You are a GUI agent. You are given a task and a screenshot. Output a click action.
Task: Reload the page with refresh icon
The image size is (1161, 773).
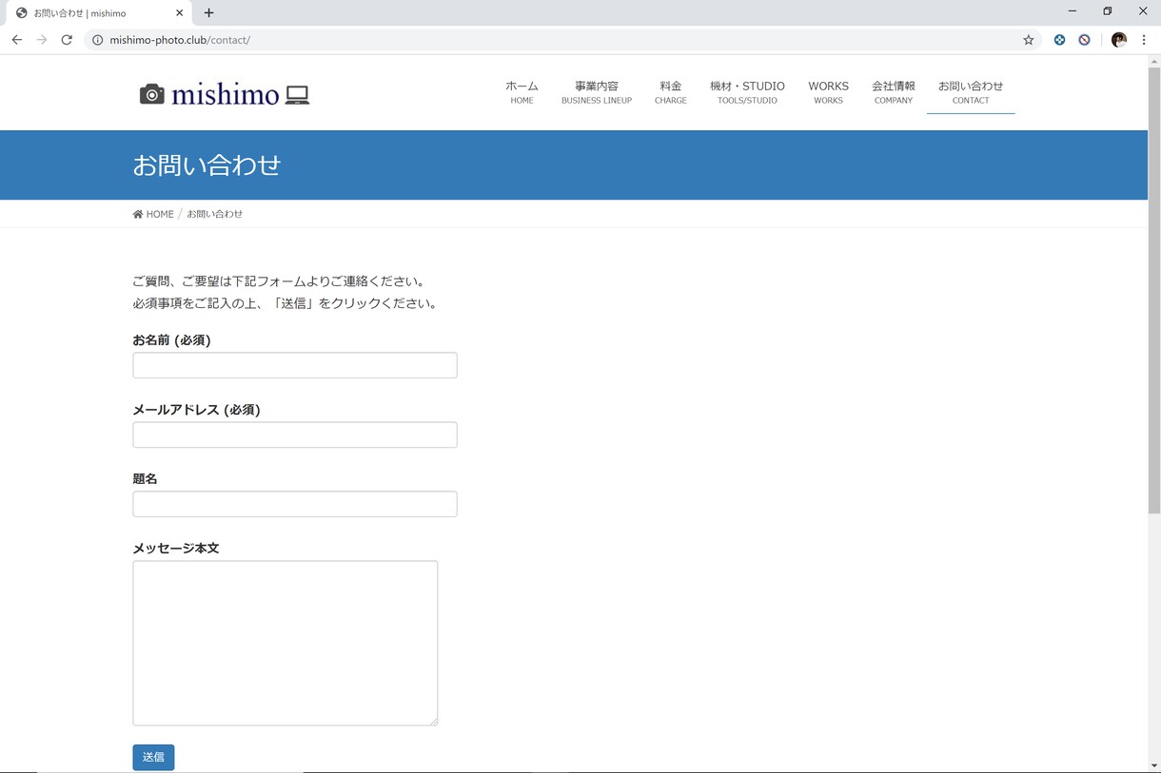67,40
